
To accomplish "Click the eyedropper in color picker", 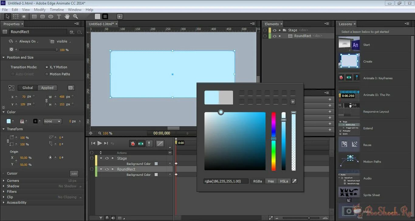I will click(x=294, y=181).
